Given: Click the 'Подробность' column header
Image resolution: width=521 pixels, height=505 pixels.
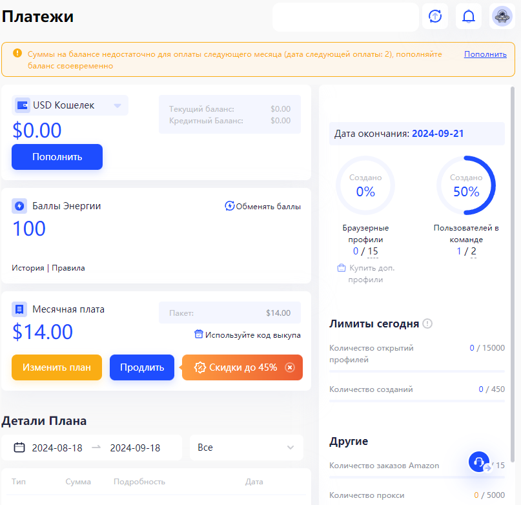Looking at the screenshot, I should pyautogui.click(x=139, y=482).
